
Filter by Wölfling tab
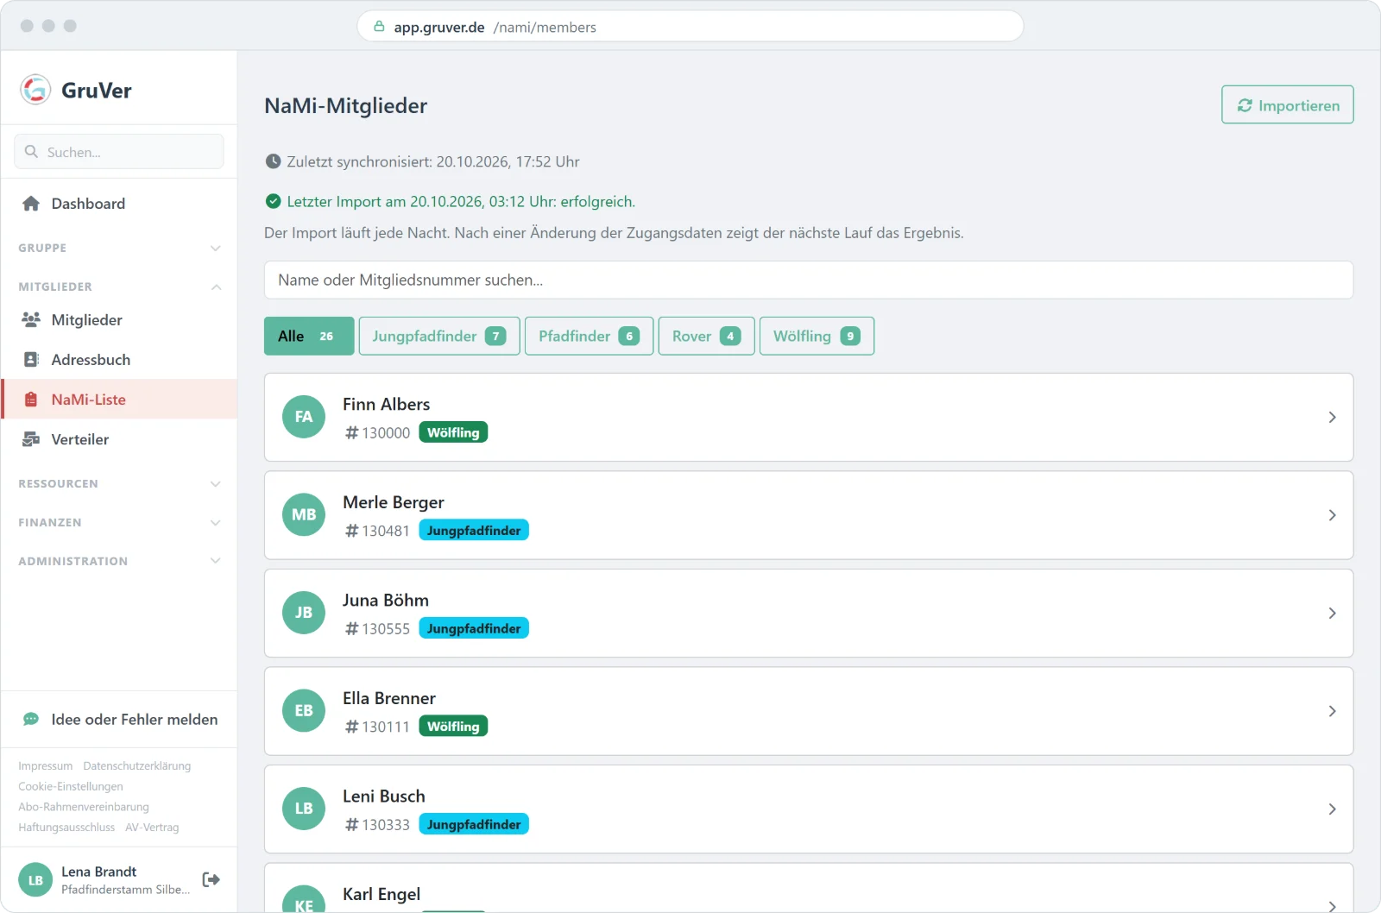[x=817, y=336]
